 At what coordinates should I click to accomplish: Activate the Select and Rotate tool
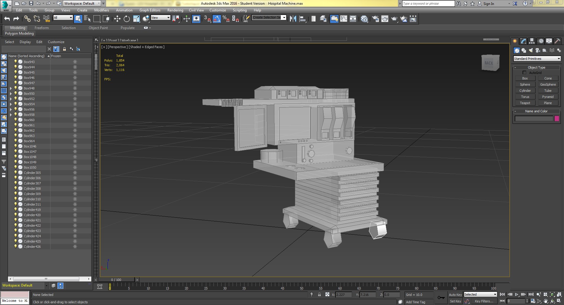point(127,19)
